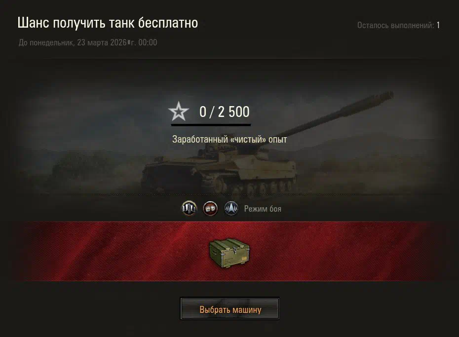
Task: Click the small marker after '2026' in the date
Action: point(129,42)
